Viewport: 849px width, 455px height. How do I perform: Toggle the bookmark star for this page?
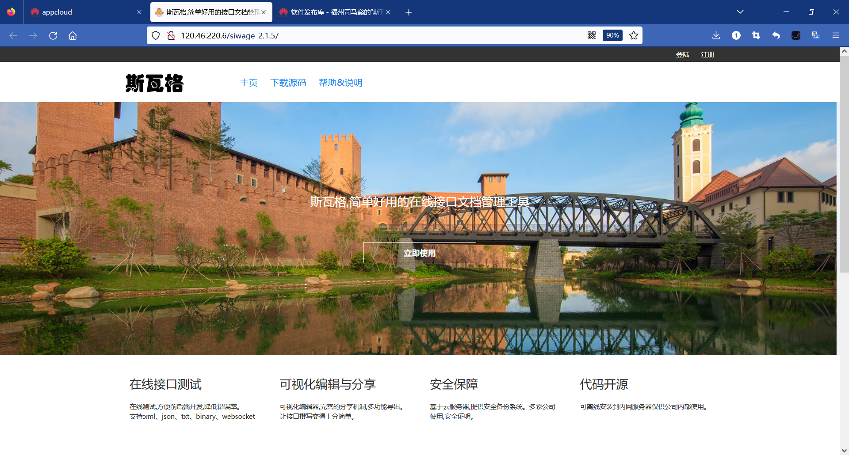(633, 35)
